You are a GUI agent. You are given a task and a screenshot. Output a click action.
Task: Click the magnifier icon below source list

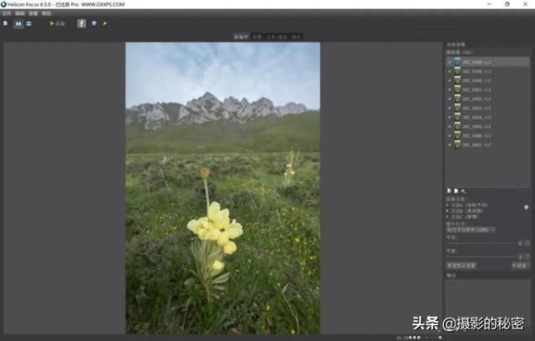[463, 191]
